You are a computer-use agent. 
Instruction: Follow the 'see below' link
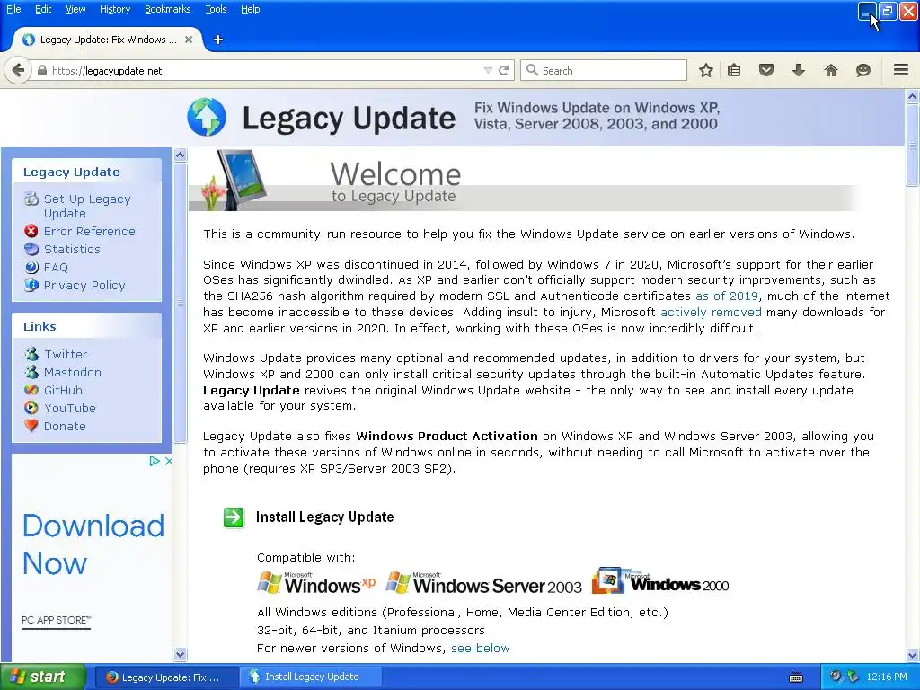click(x=480, y=648)
